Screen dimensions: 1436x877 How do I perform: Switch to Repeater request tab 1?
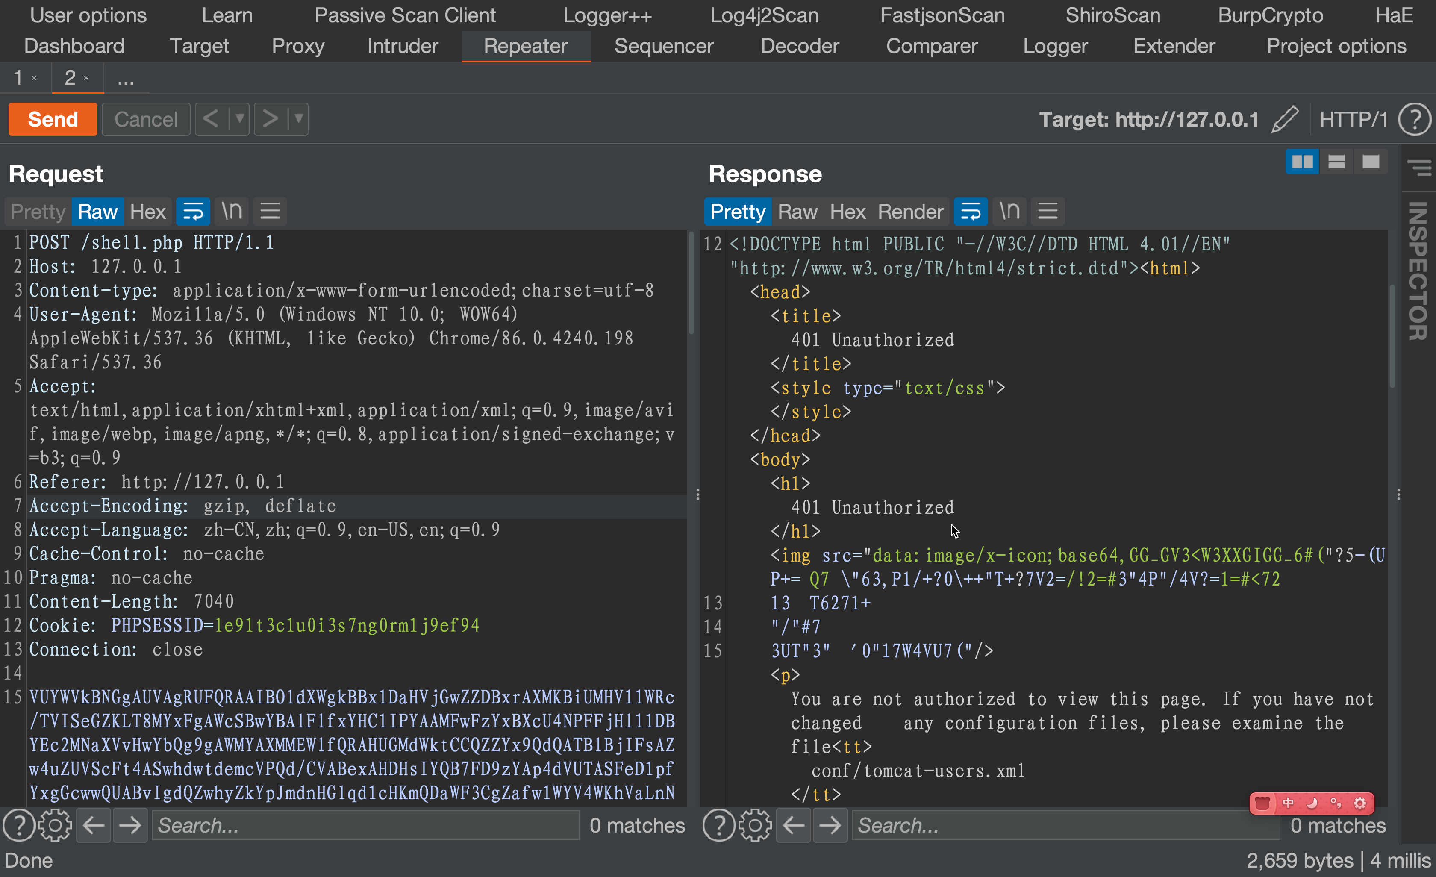18,77
